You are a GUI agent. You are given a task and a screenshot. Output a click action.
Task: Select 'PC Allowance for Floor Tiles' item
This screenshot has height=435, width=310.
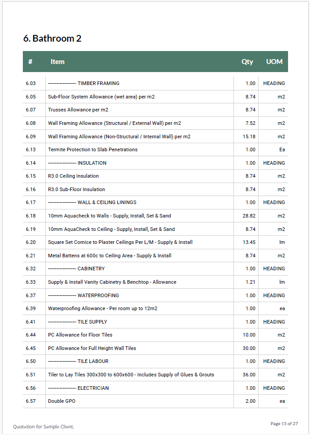pyautogui.click(x=80, y=335)
